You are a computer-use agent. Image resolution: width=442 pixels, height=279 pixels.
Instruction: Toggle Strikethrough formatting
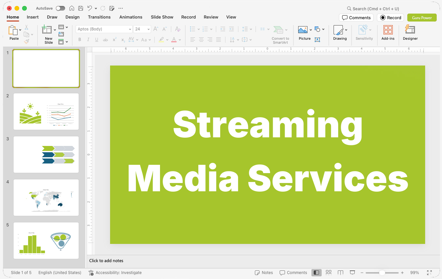[105, 40]
